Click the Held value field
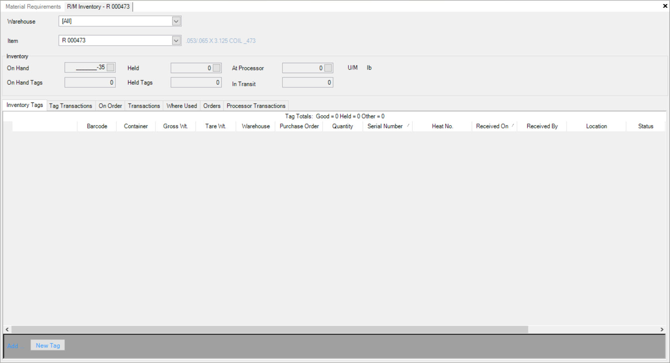 196,68
